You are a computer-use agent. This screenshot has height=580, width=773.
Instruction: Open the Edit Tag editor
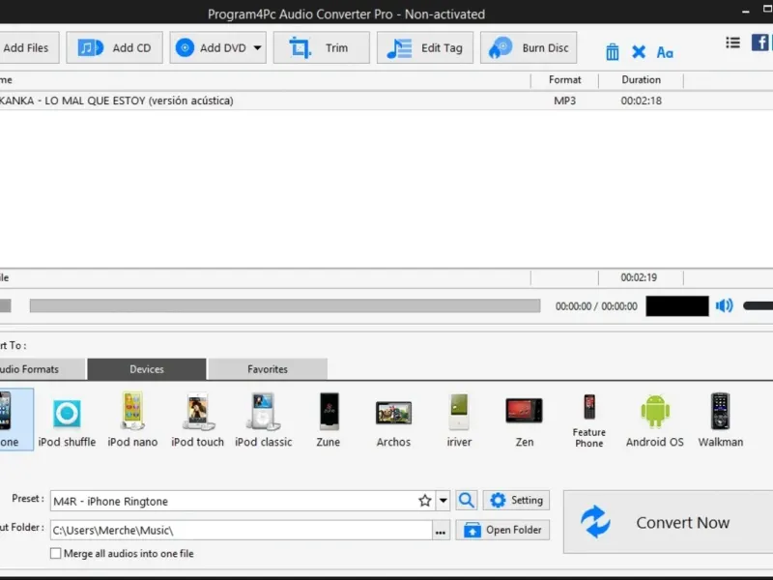pos(425,47)
